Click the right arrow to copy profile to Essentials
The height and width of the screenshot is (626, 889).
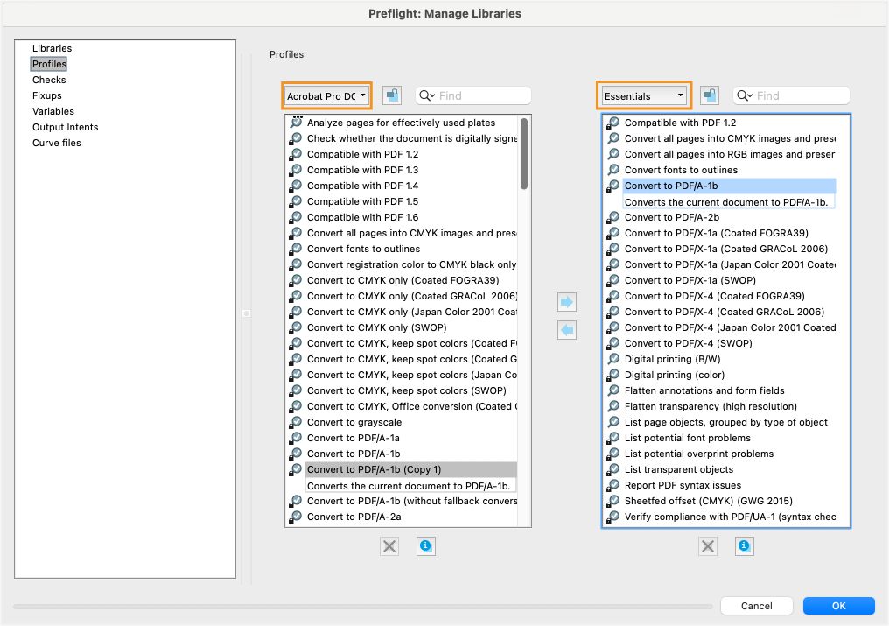567,301
